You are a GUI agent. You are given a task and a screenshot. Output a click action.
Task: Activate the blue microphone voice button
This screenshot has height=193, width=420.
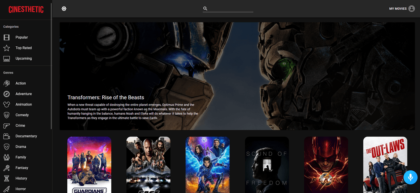[x=410, y=177]
